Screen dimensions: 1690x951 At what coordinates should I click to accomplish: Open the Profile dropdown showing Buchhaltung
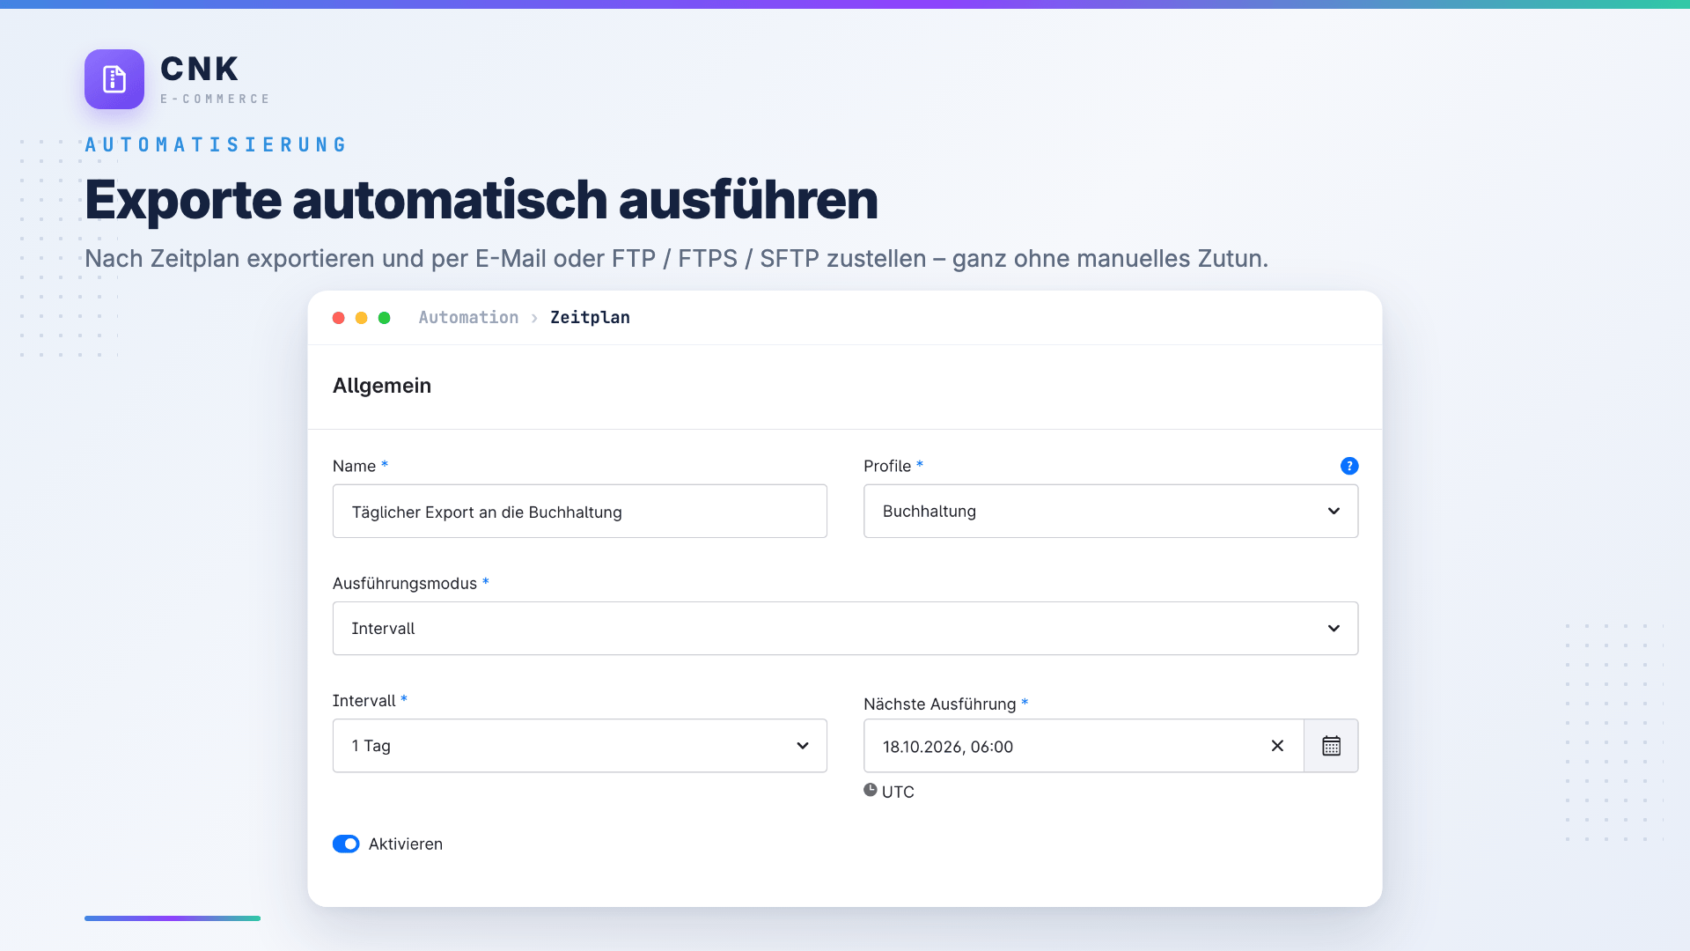1111,511
